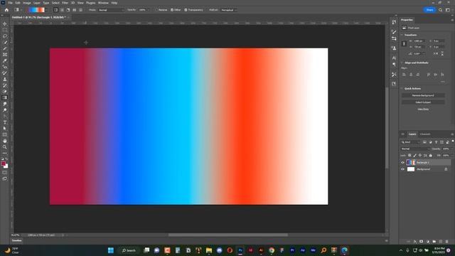This screenshot has height=256, width=455.
Task: Select the Move tool
Action: [5, 23]
